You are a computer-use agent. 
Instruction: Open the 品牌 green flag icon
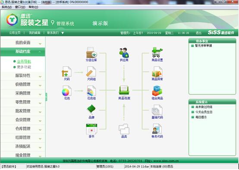click(x=91, y=110)
